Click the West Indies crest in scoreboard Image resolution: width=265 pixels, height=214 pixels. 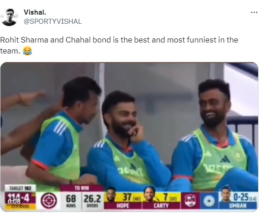click(191, 201)
